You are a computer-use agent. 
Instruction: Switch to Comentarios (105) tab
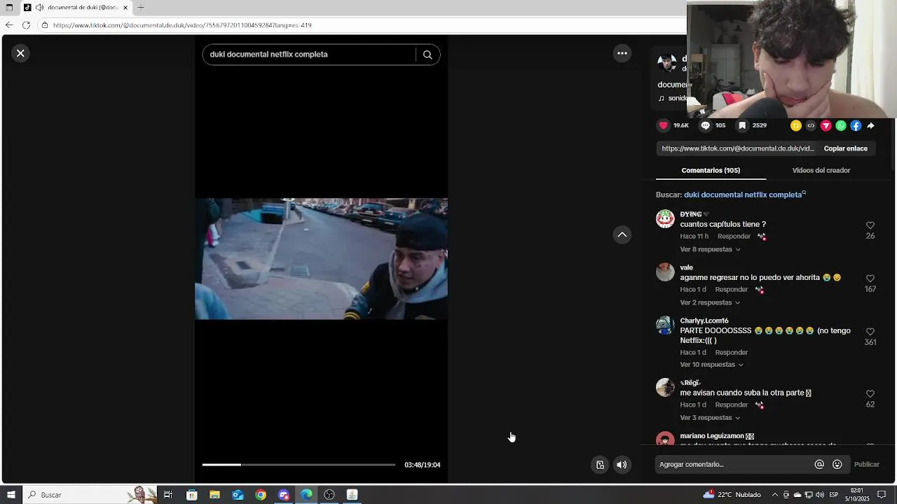(711, 170)
